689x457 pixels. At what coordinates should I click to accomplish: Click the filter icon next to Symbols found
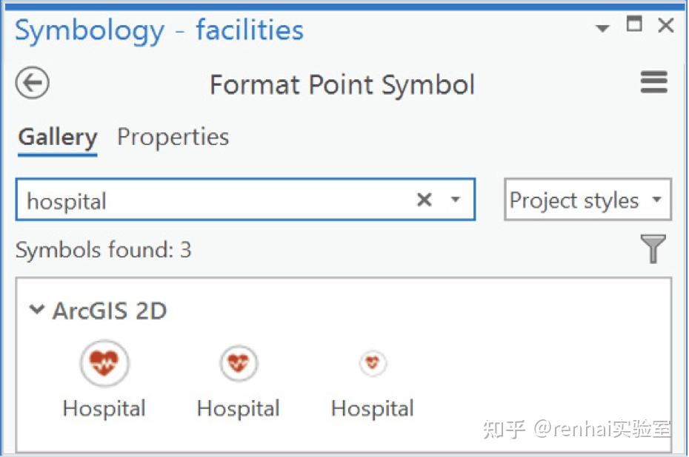[653, 249]
